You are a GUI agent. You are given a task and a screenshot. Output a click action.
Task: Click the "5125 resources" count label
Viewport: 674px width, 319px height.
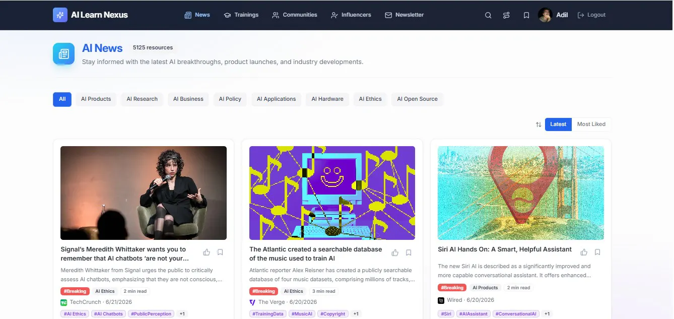tap(153, 47)
